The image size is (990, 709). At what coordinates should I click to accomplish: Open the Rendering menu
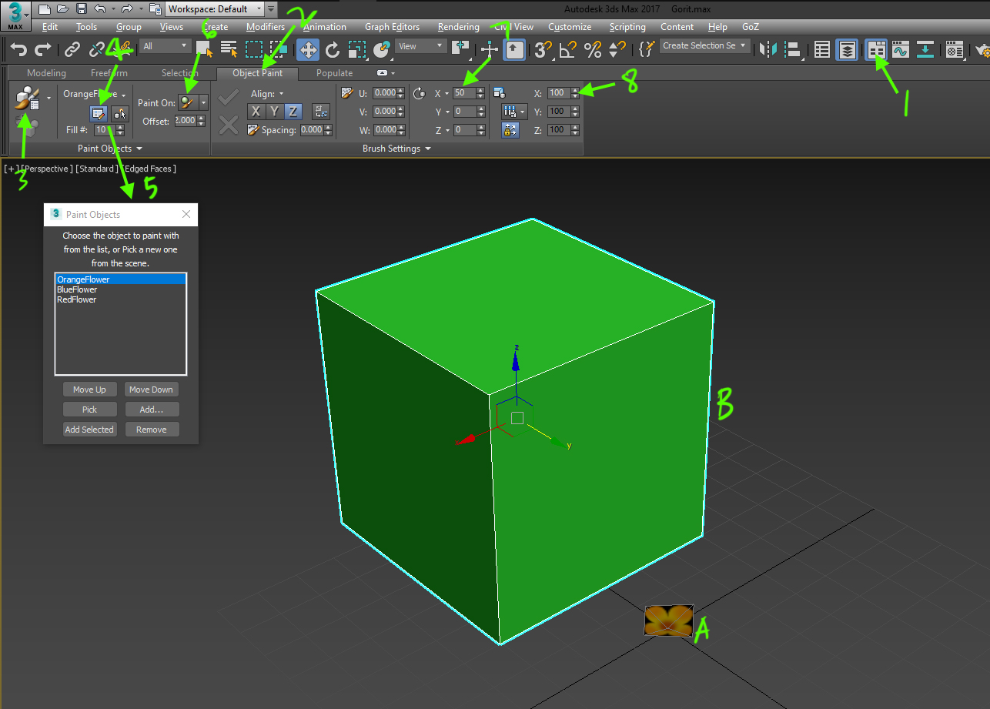(458, 26)
